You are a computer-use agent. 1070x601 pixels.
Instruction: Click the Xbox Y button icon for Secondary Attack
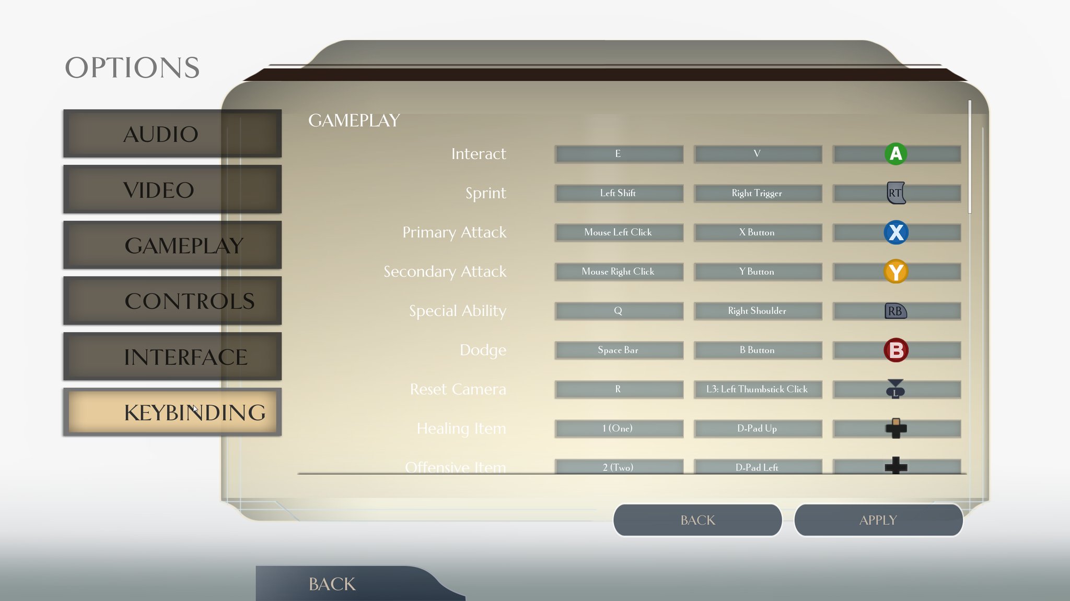tap(896, 271)
